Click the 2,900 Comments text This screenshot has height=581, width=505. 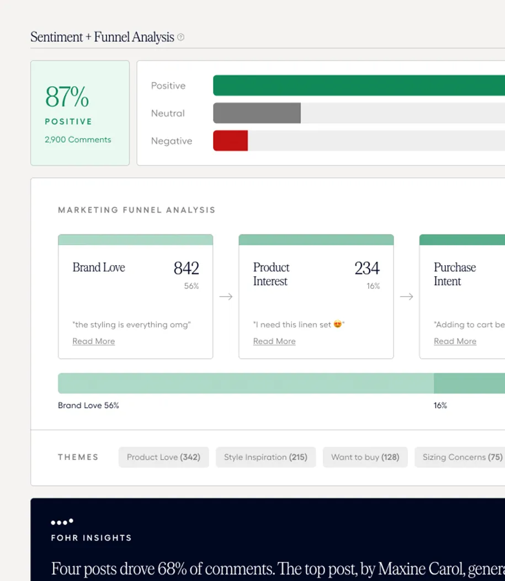[78, 140]
